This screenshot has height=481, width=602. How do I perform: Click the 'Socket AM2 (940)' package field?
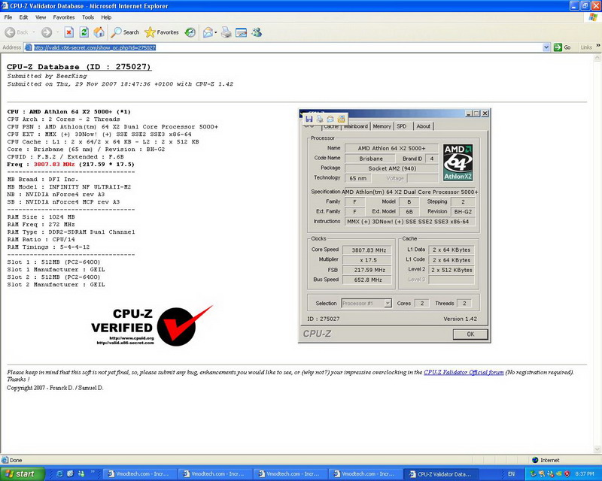tap(391, 168)
